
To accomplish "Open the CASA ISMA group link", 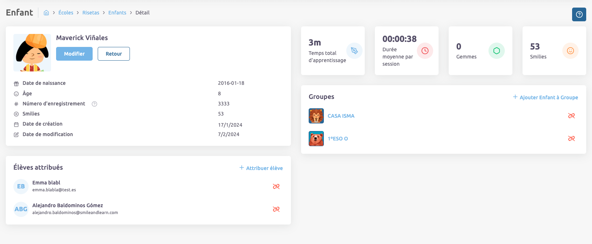I will point(341,116).
